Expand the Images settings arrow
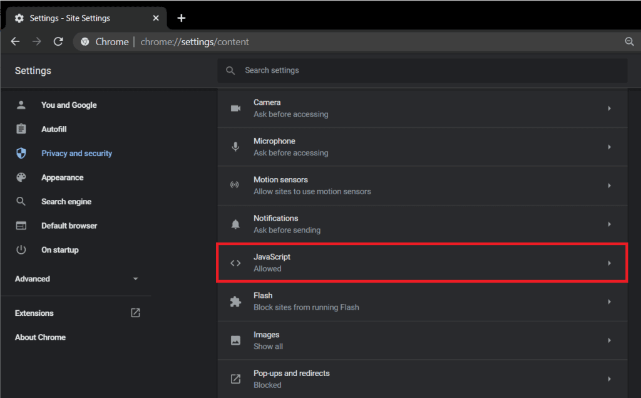The height and width of the screenshot is (398, 641). 609,340
